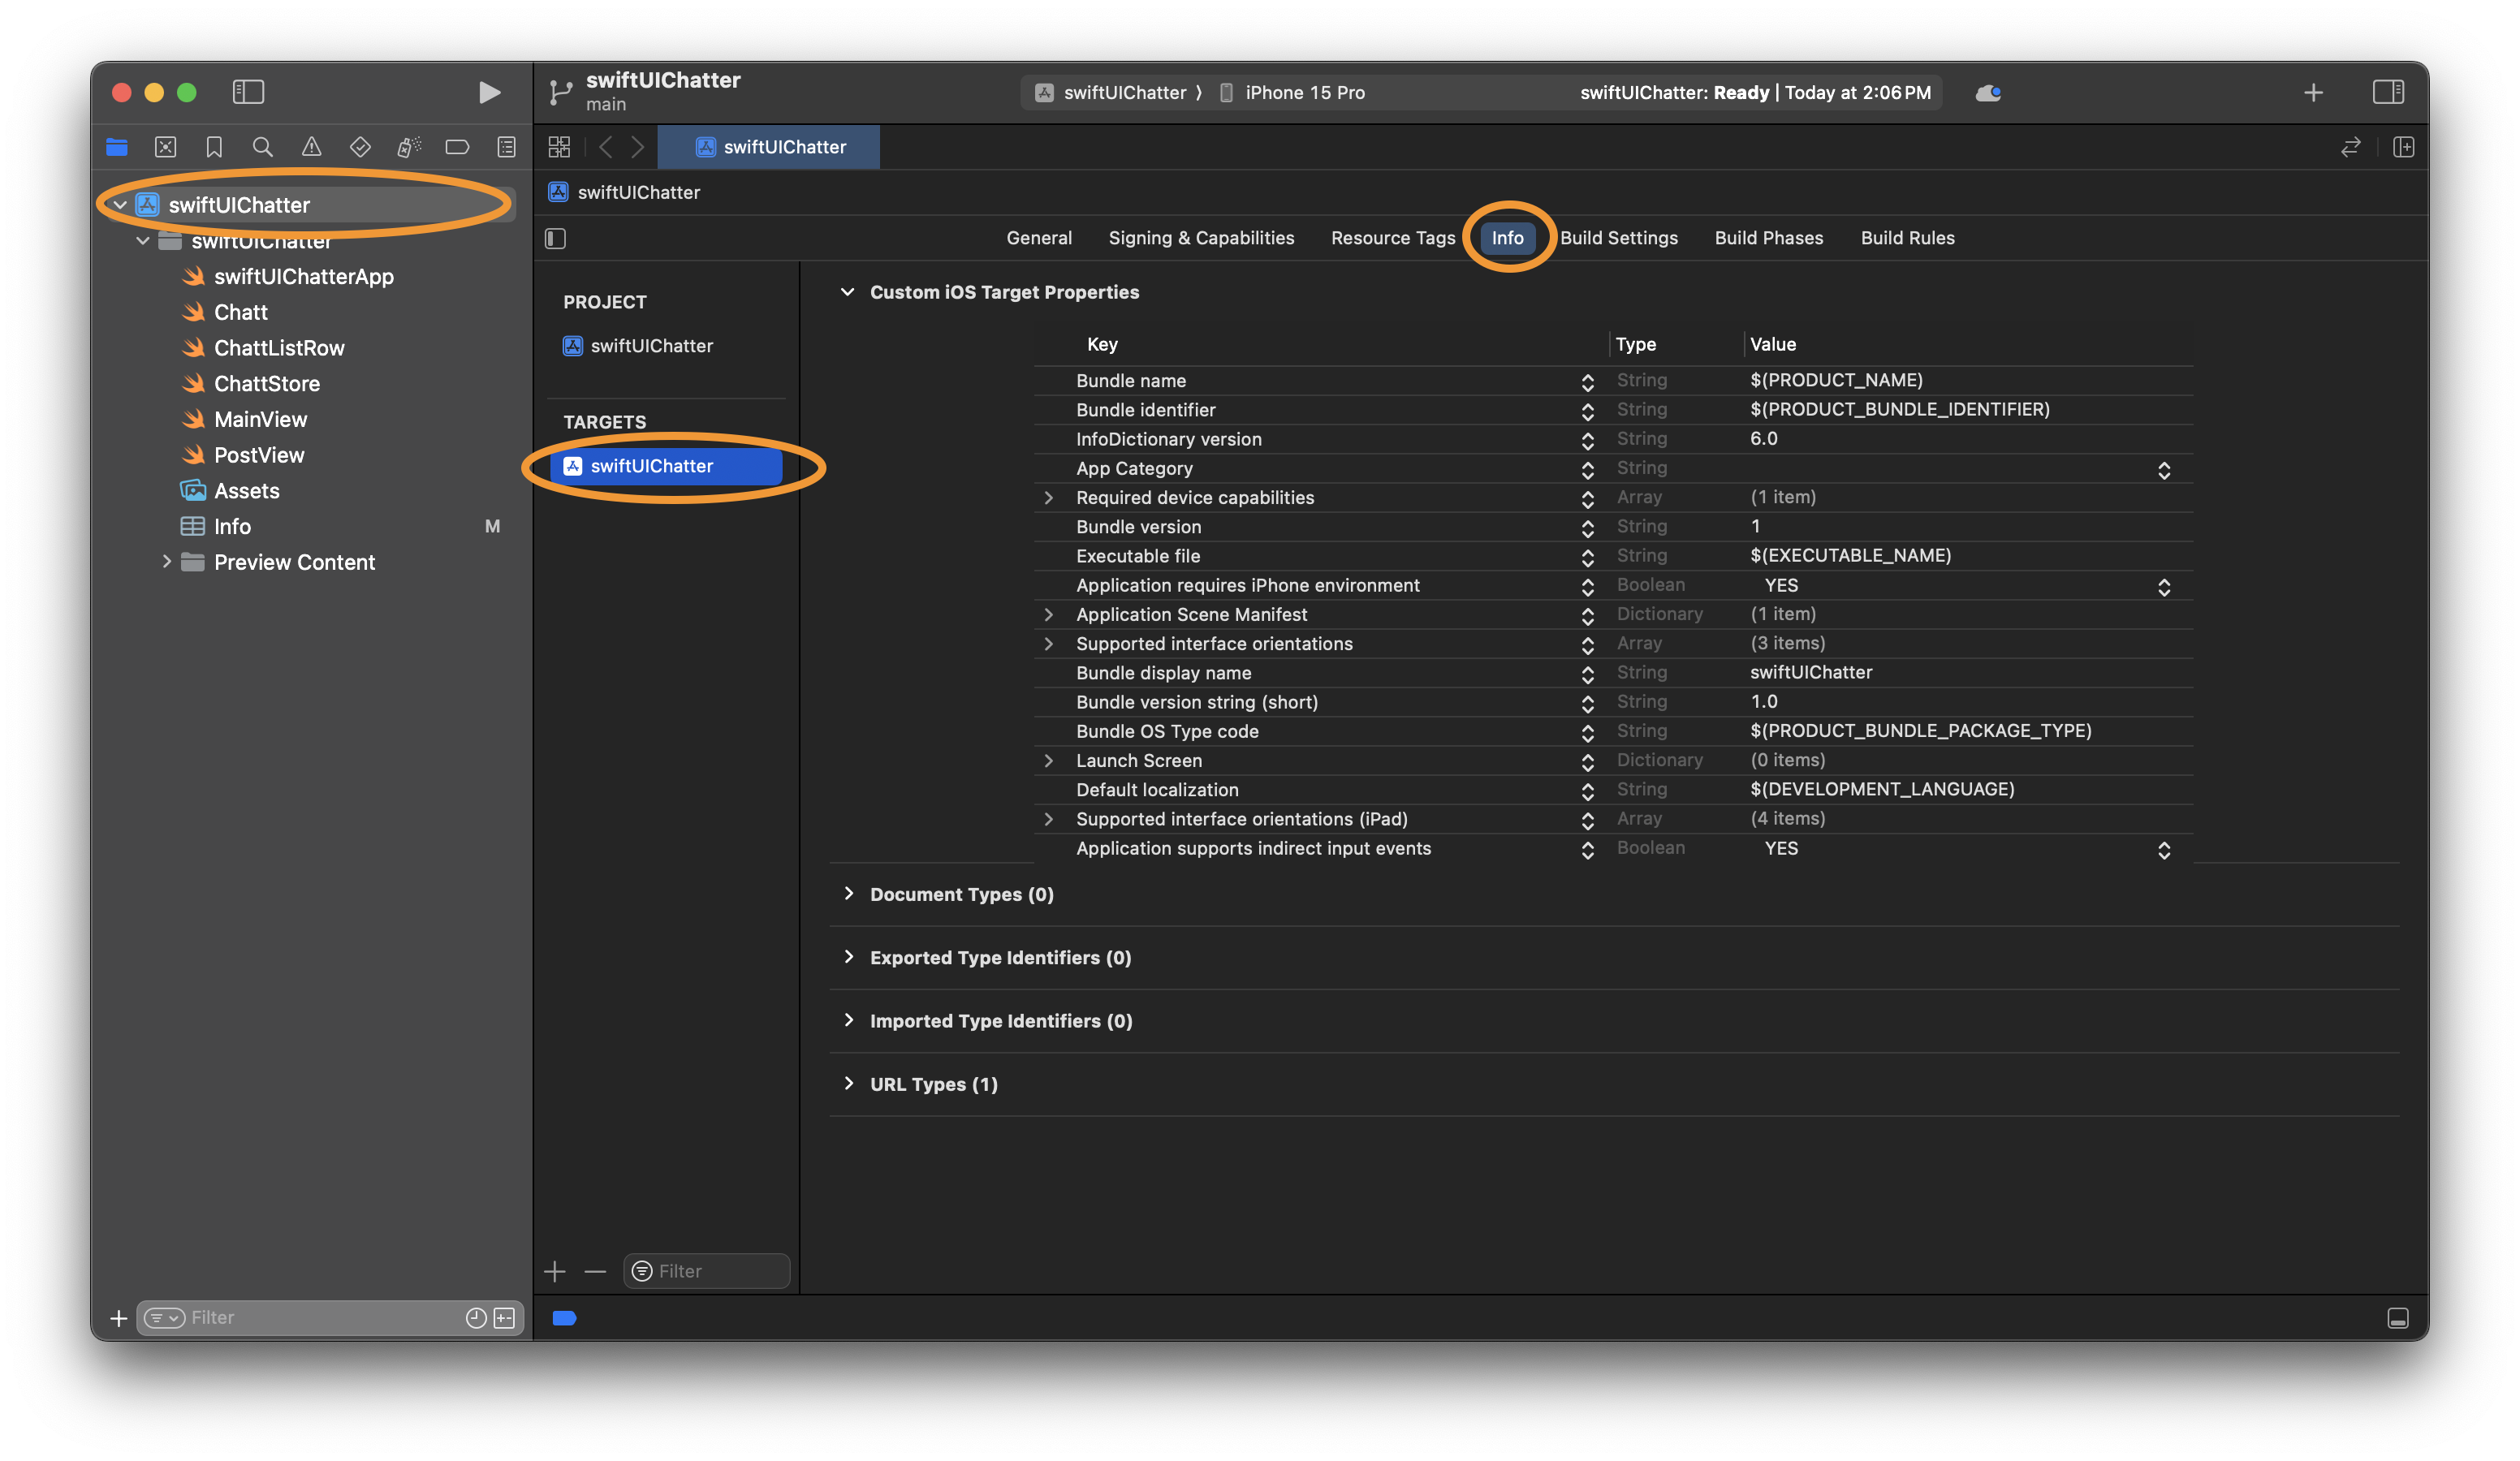
Task: Toggle the right inspector panel
Action: pyautogui.click(x=2388, y=92)
